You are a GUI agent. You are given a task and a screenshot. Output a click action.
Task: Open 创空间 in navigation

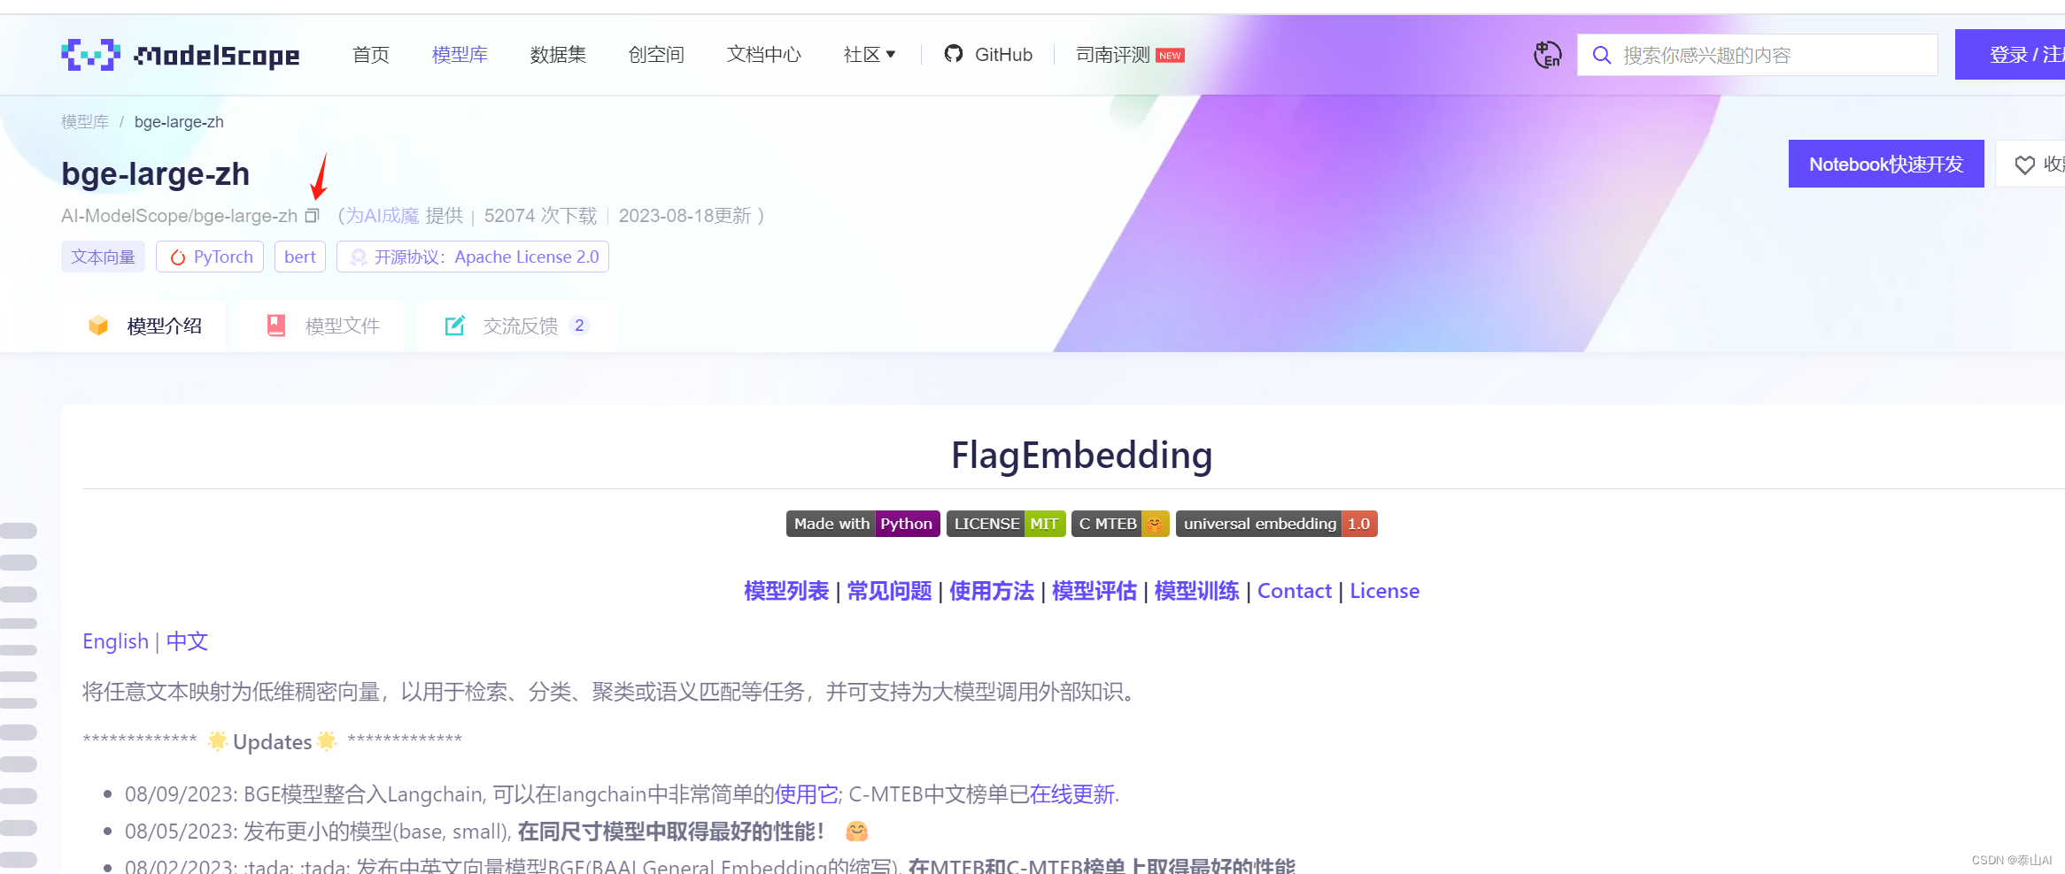pyautogui.click(x=656, y=55)
